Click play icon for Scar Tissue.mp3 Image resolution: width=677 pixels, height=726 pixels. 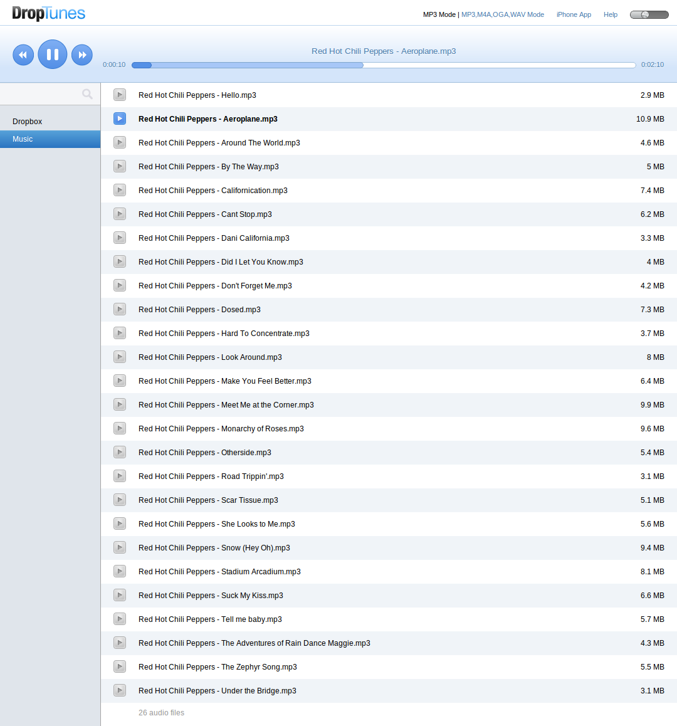[x=120, y=500]
